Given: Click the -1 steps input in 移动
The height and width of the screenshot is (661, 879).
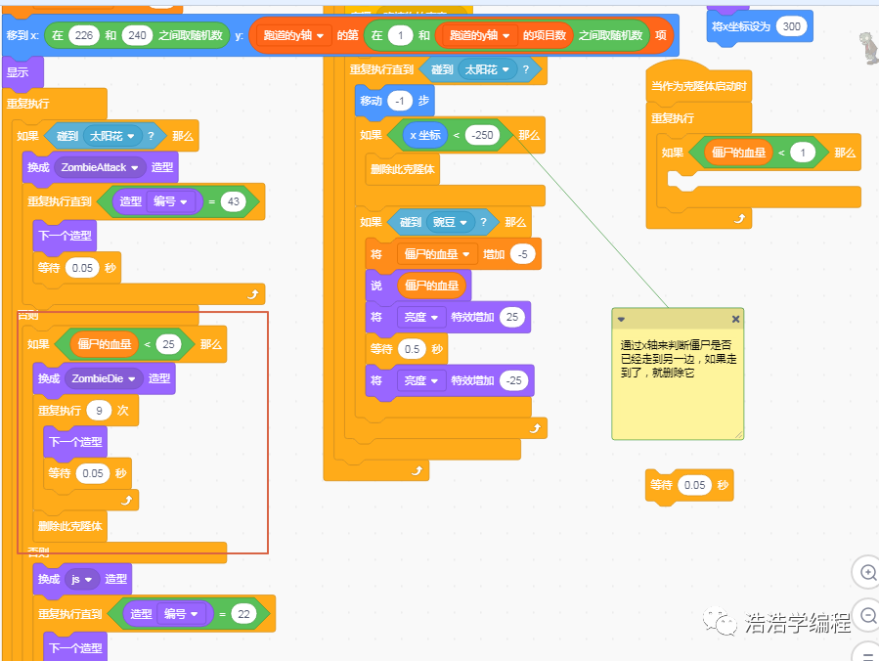Looking at the screenshot, I should tap(400, 101).
